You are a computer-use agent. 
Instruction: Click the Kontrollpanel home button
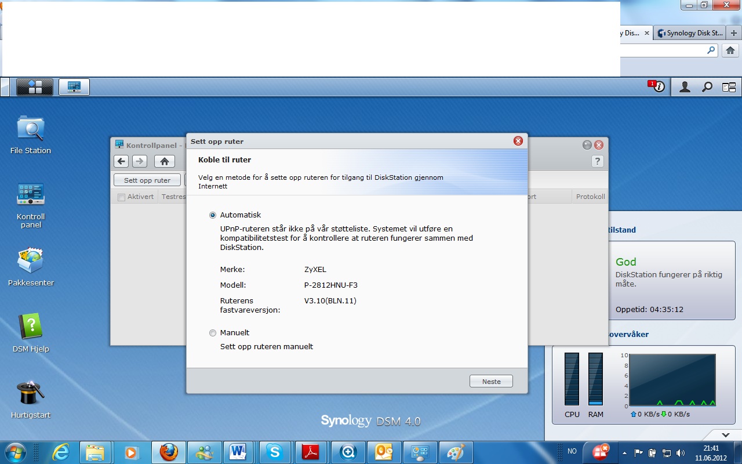[x=165, y=161]
